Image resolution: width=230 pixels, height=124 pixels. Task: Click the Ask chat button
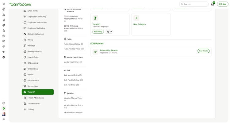tap(223, 4)
